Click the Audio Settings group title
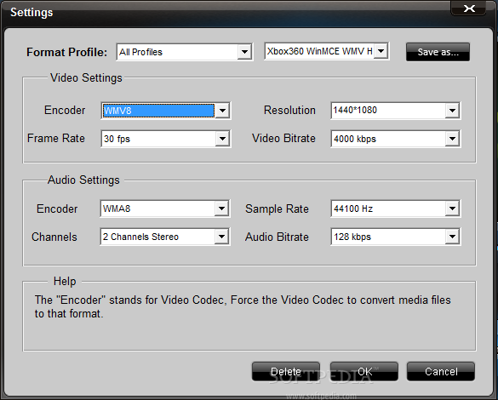The width and height of the screenshot is (498, 400). (x=83, y=180)
